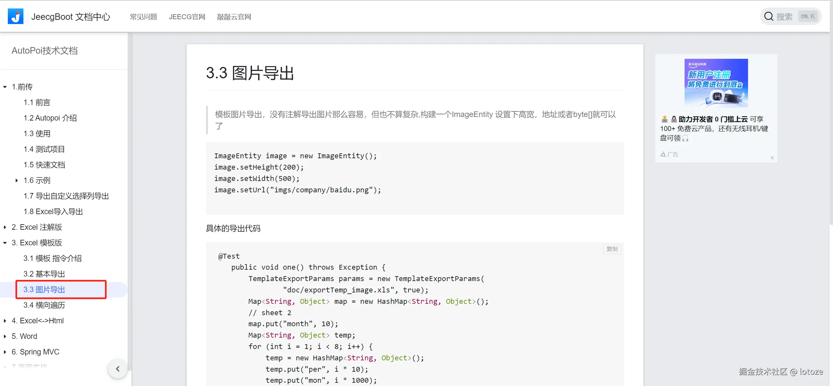
Task: Open the ad banner image
Action: click(716, 83)
